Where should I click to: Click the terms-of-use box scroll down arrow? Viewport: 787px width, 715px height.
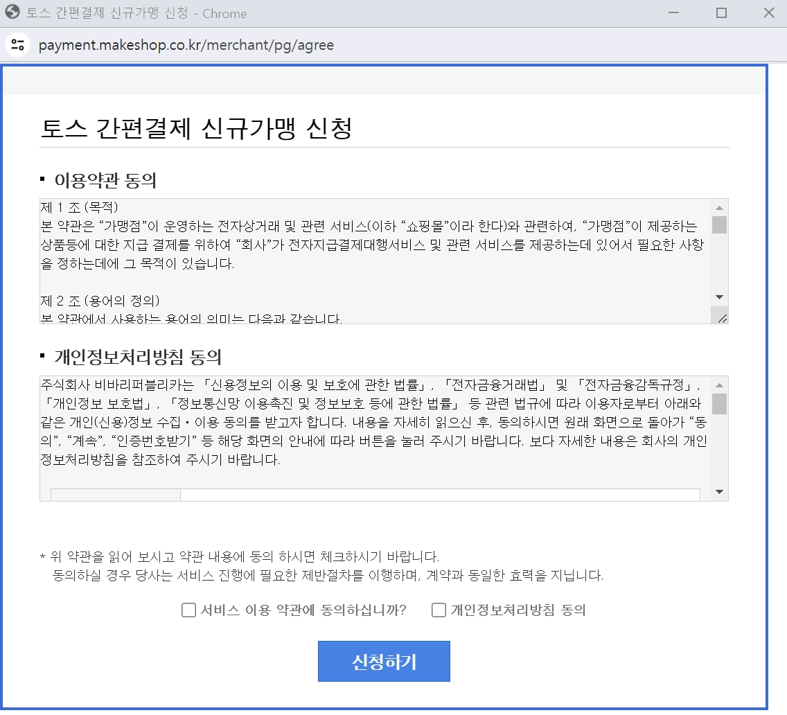tap(719, 297)
